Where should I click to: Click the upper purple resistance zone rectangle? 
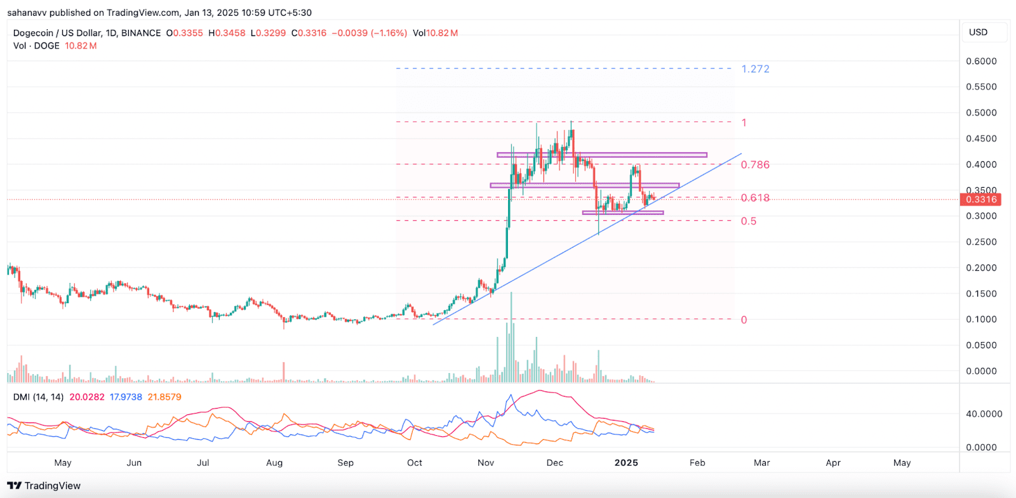602,155
